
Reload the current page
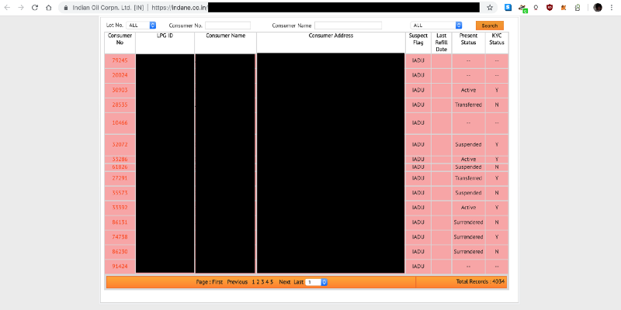[x=34, y=7]
